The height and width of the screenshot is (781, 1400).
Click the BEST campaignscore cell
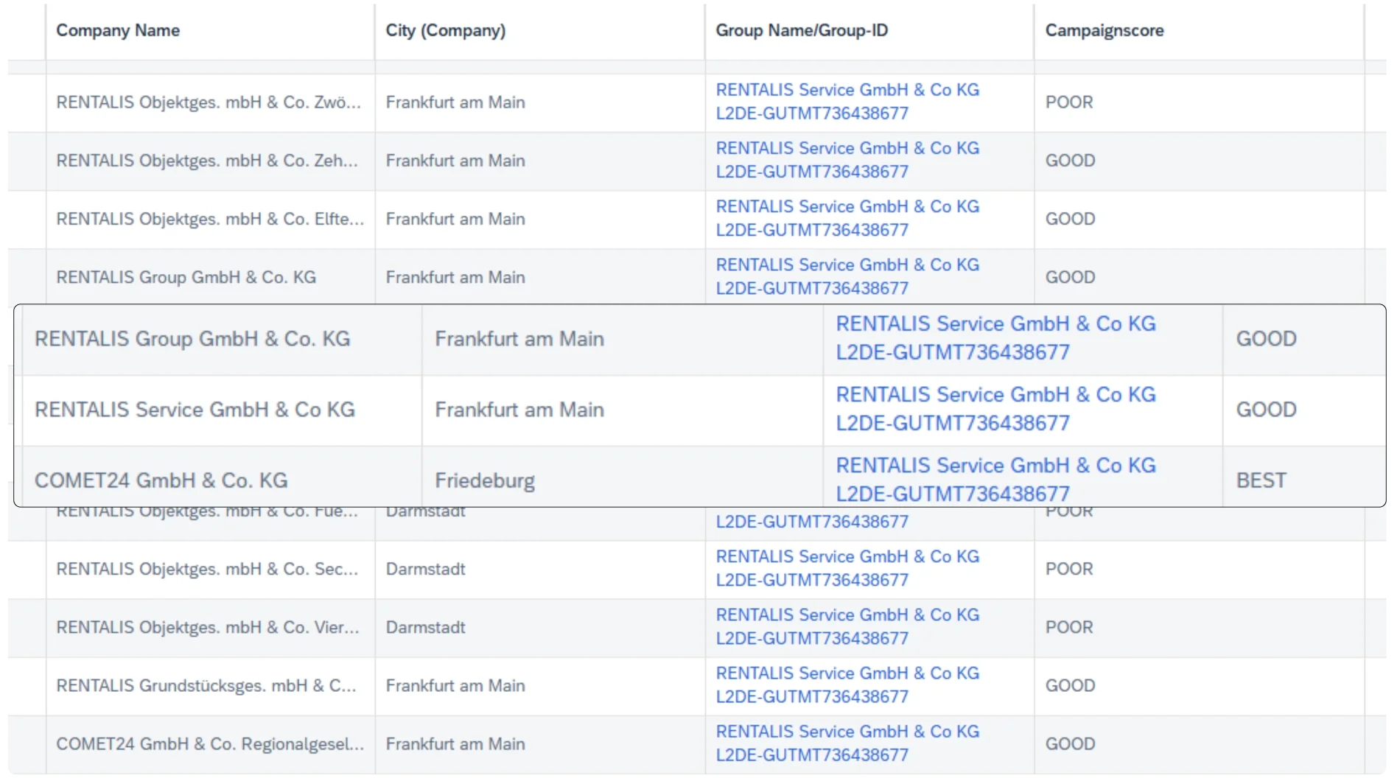click(1261, 480)
